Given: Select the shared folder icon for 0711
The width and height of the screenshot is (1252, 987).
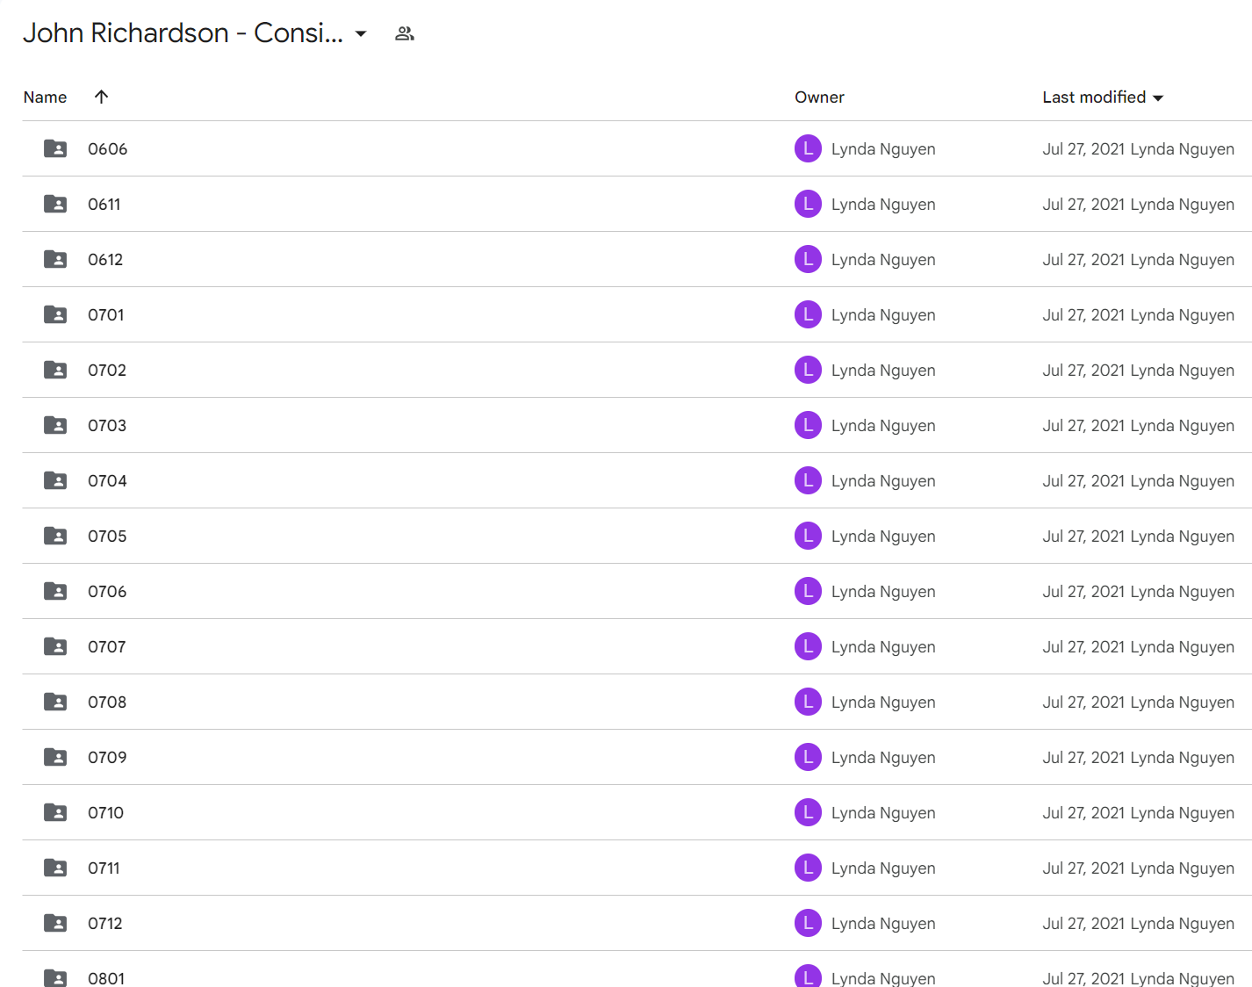Looking at the screenshot, I should pyautogui.click(x=55, y=868).
